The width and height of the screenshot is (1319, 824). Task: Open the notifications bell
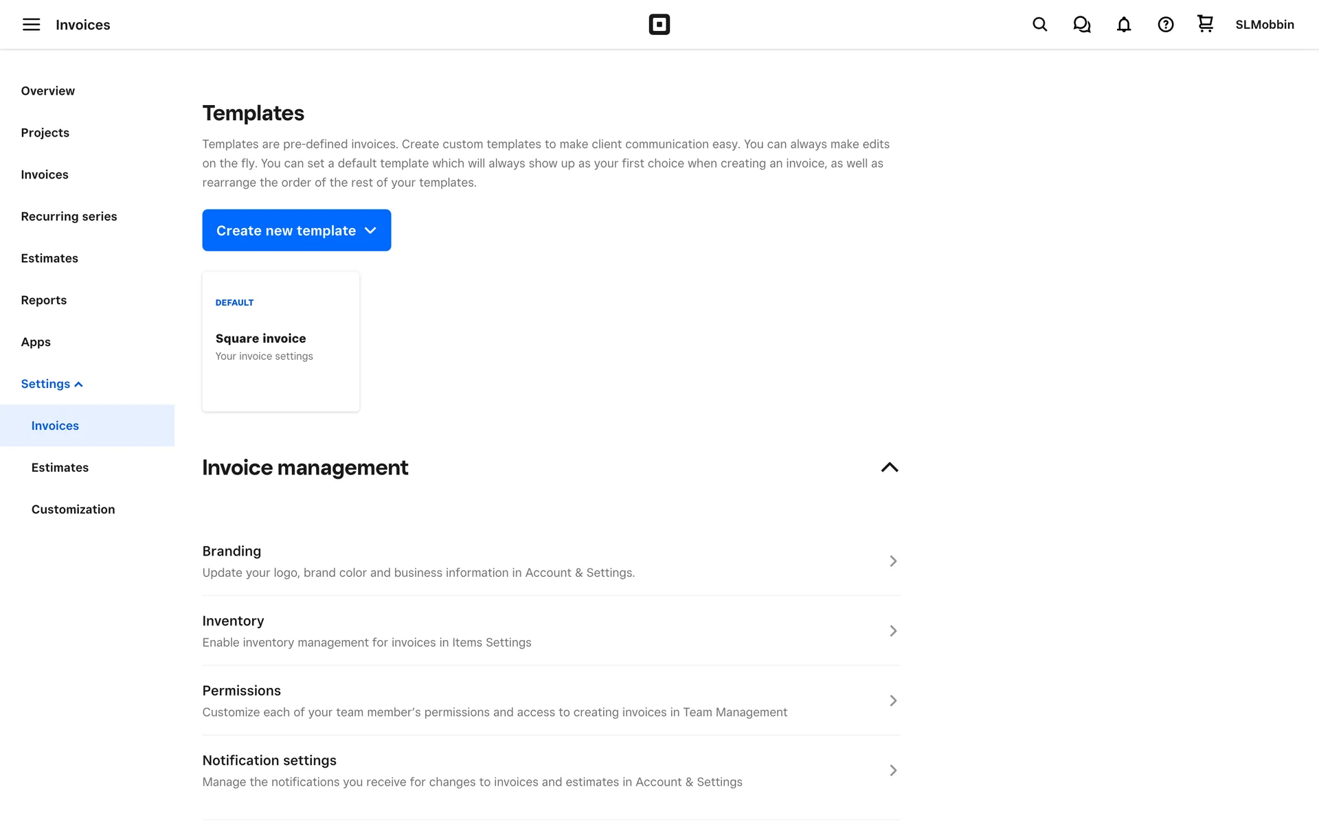pos(1123,25)
